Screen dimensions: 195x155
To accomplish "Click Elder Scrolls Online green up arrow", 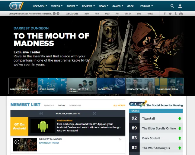I will 180,128.
